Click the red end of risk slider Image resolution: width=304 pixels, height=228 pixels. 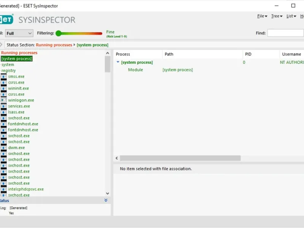coord(100,33)
